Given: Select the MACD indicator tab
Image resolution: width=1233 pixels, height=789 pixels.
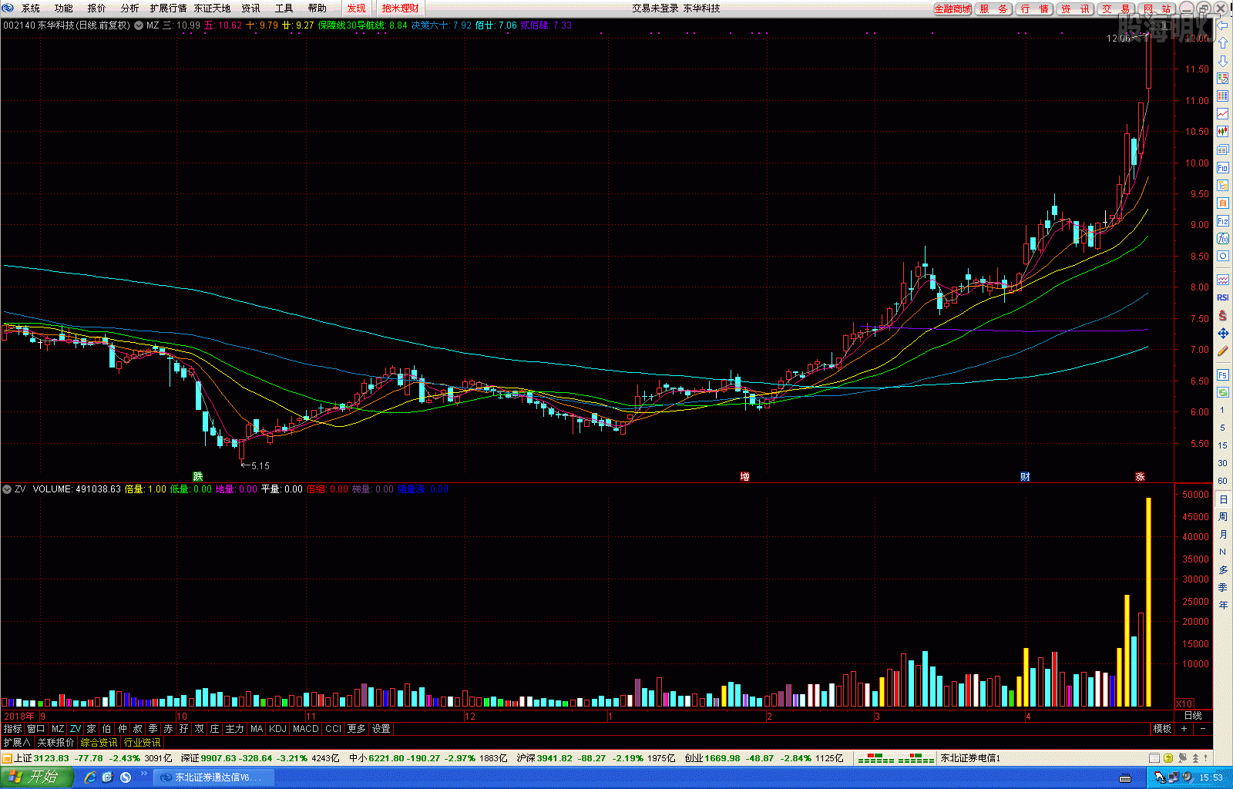Looking at the screenshot, I should 306,729.
